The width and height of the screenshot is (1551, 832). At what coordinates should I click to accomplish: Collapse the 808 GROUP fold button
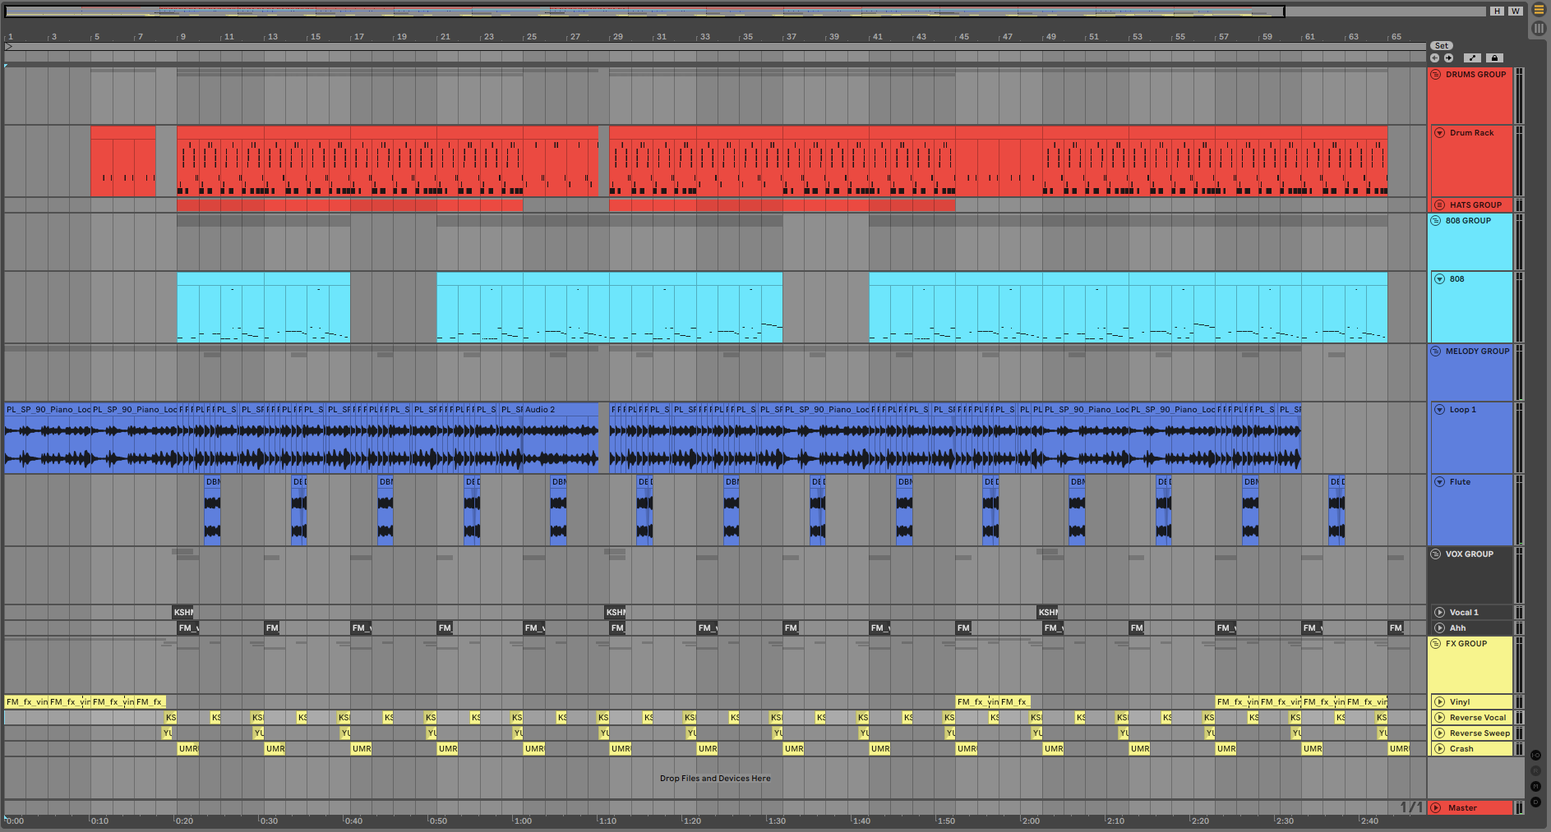1436,220
